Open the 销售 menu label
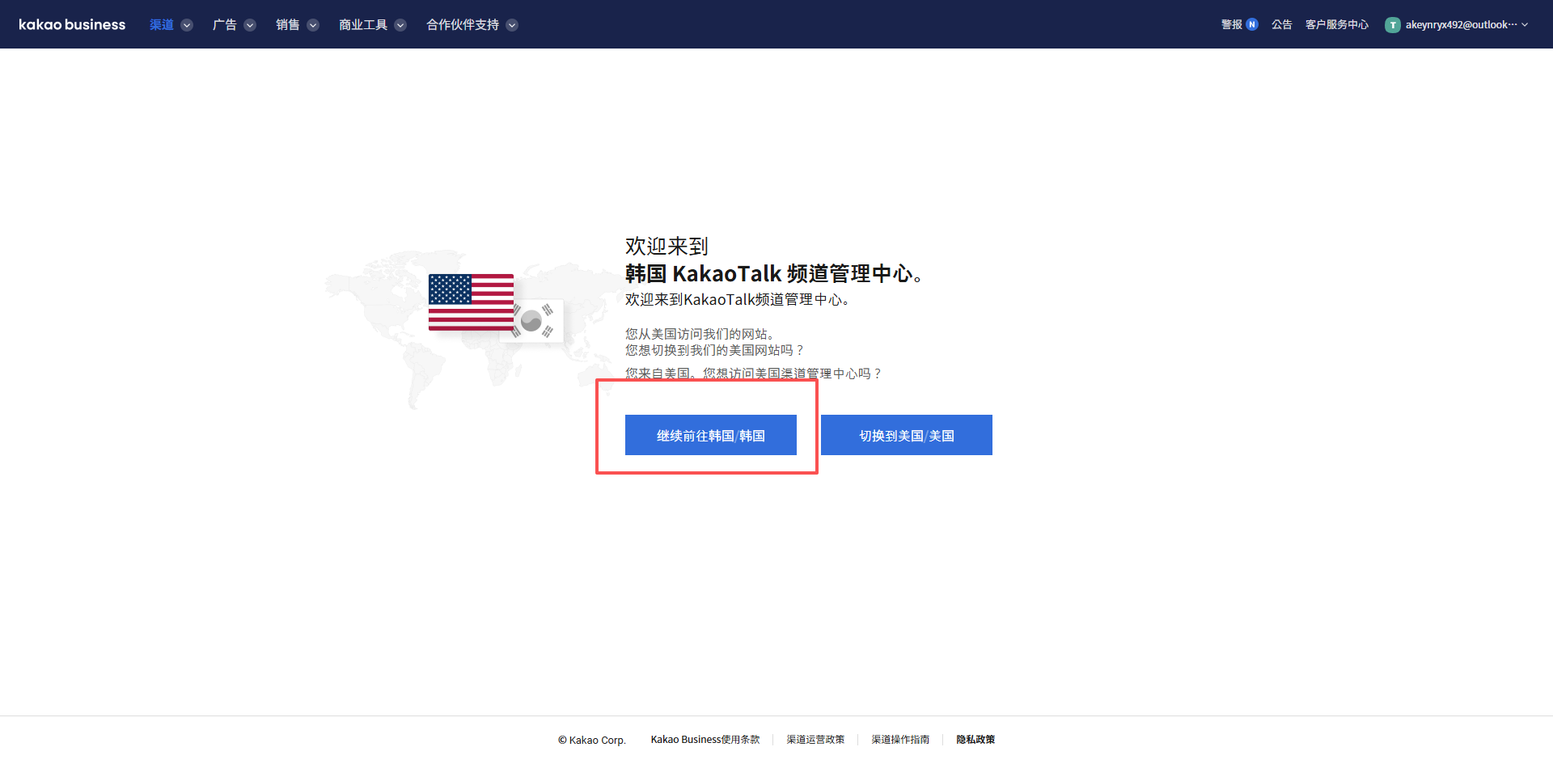Image resolution: width=1553 pixels, height=764 pixels. coord(287,25)
